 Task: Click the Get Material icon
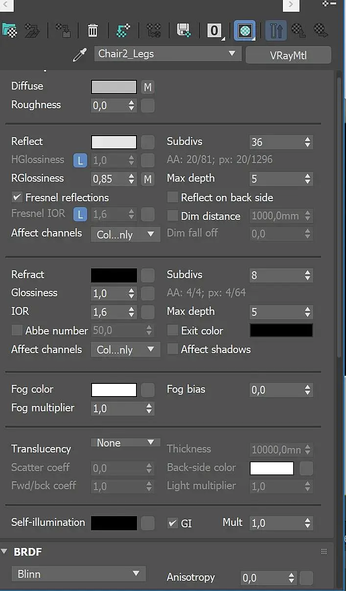click(x=9, y=30)
